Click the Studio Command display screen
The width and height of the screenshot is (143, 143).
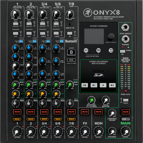click(94, 36)
